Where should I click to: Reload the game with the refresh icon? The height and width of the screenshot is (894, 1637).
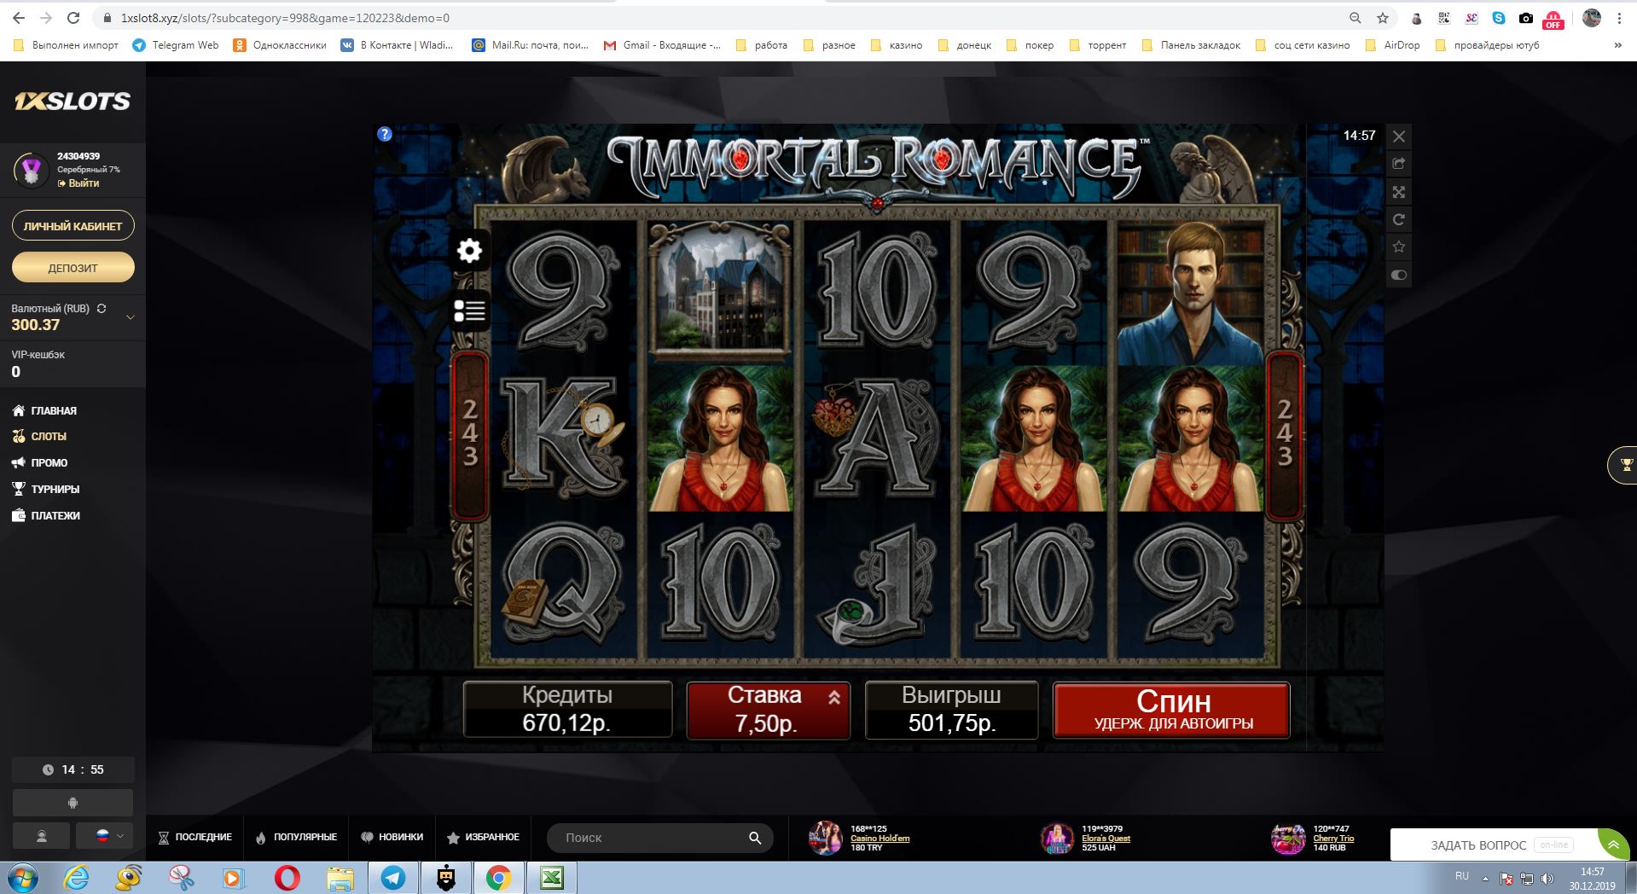click(x=1399, y=219)
